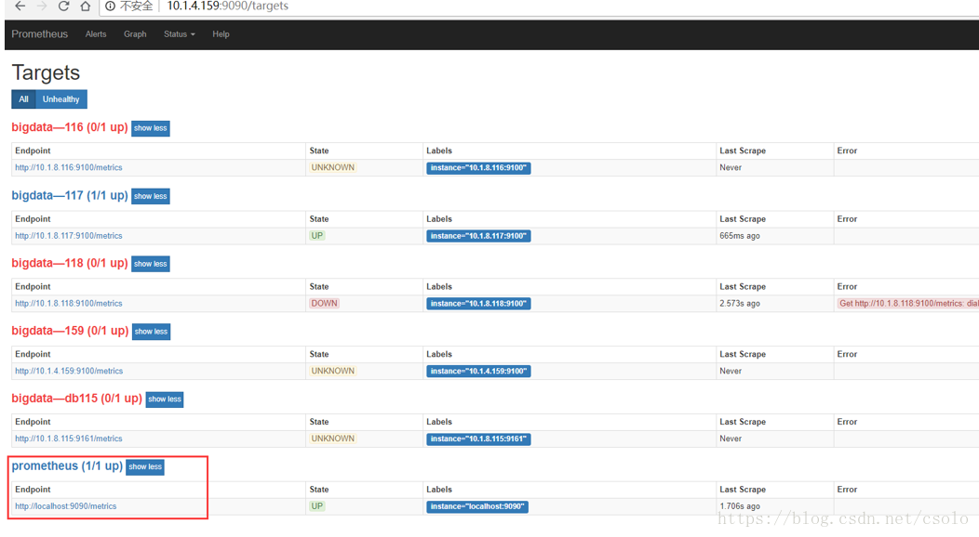Image resolution: width=979 pixels, height=537 pixels.
Task: Open endpoint http://10.1.8.118:9100/metrics
Action: click(69, 304)
